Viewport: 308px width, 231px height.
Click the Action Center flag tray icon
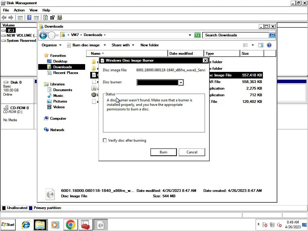coord(265,225)
